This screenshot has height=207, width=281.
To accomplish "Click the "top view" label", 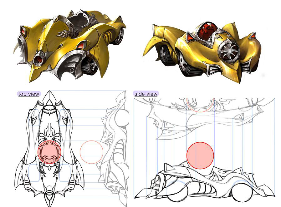I will (x=29, y=94).
